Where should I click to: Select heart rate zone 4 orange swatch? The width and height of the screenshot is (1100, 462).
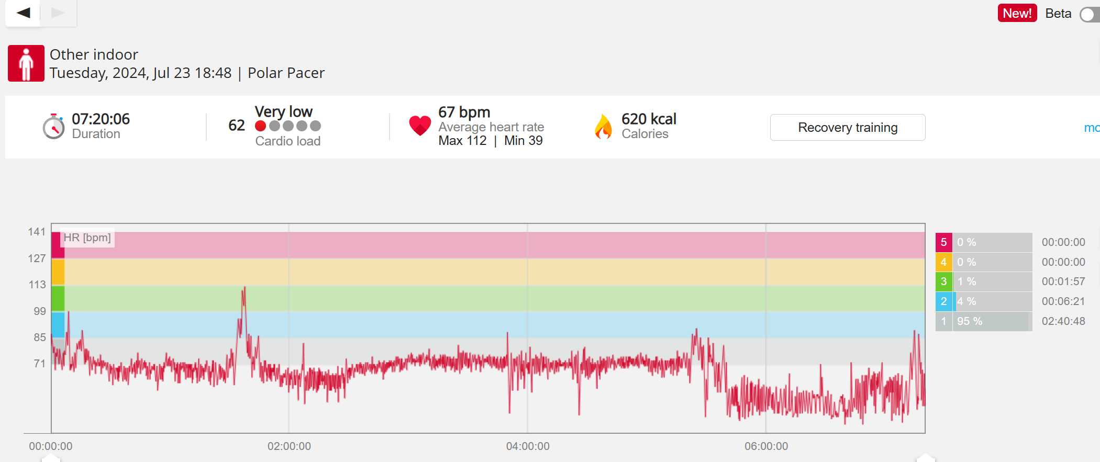coord(943,262)
